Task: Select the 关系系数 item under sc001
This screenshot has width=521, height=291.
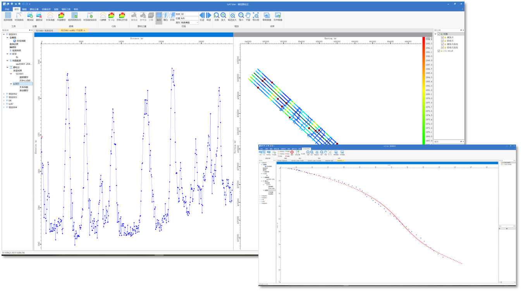Action: coord(24,87)
